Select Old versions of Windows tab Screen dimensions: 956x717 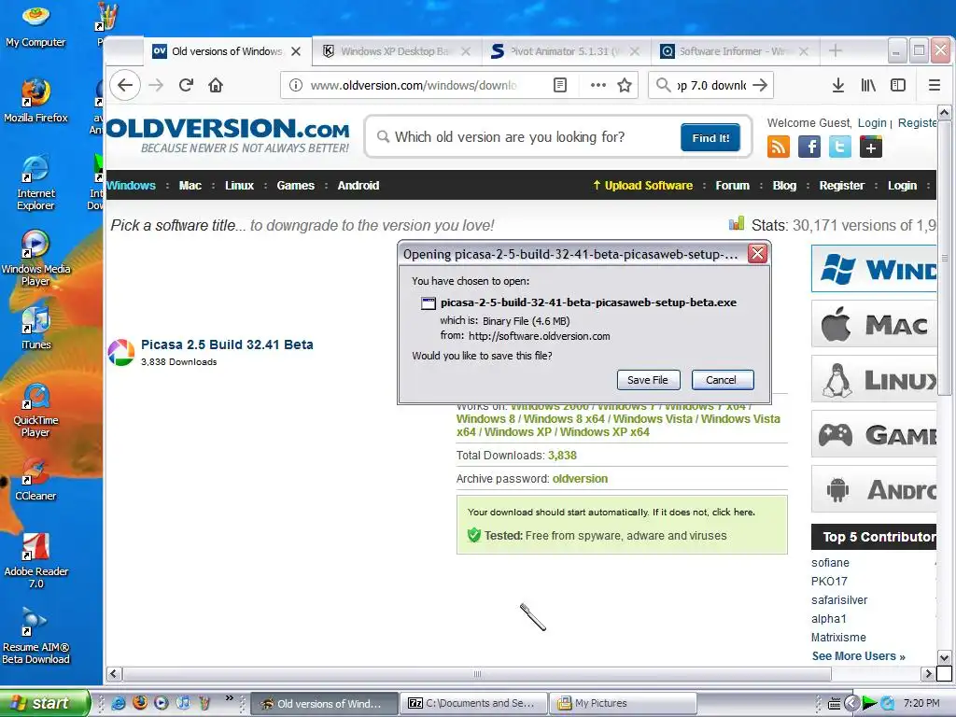(x=227, y=51)
